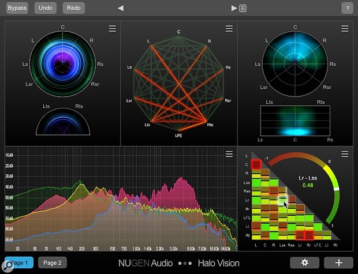
Task: Open help with the question mark button
Action: click(348, 9)
